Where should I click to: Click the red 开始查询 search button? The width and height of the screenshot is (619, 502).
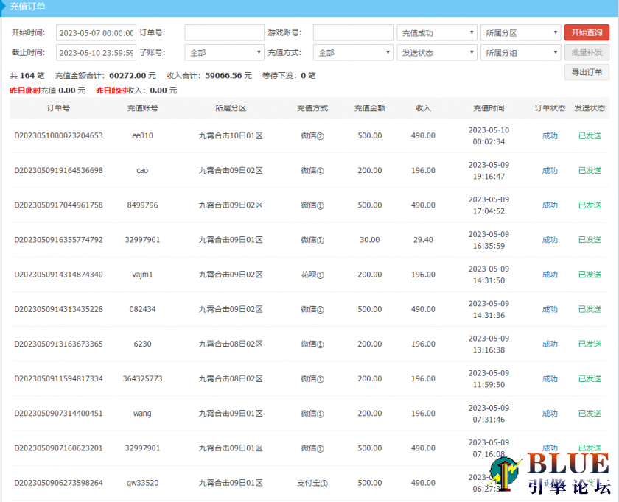click(x=587, y=33)
